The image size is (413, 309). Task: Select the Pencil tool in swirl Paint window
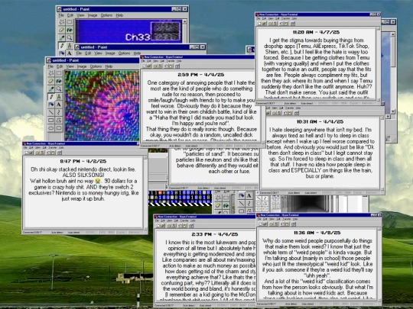coord(51,97)
